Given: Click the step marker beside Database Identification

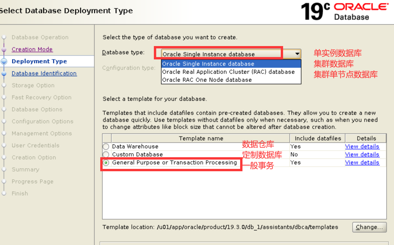Looking at the screenshot, I should click(3, 73).
